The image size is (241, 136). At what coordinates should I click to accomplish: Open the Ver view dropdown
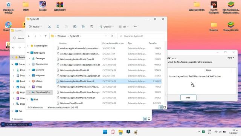click(124, 27)
